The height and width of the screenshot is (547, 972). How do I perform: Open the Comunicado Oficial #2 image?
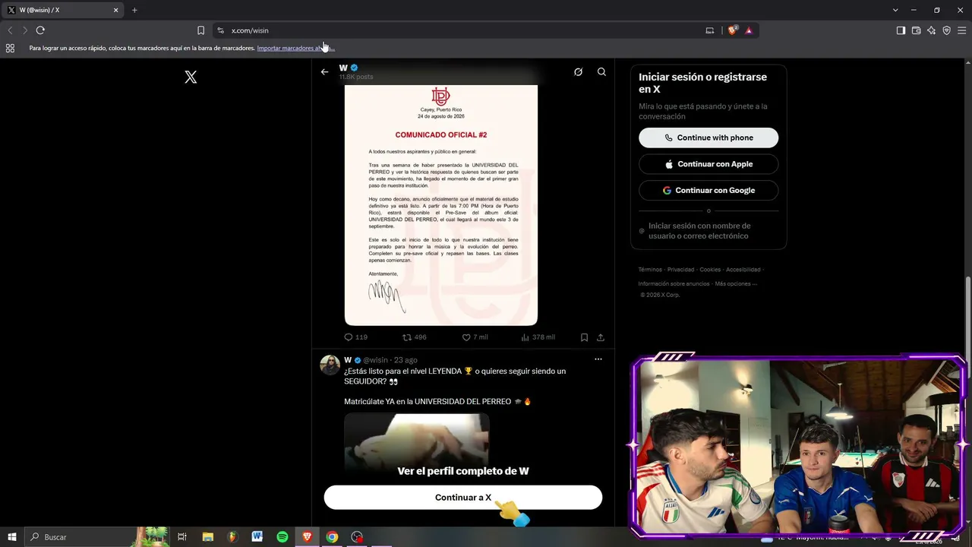[441, 205]
